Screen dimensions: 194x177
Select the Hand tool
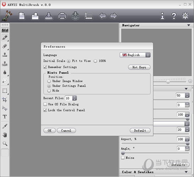5,135
